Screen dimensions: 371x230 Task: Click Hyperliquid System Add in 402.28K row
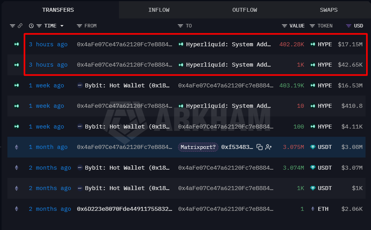coord(228,44)
